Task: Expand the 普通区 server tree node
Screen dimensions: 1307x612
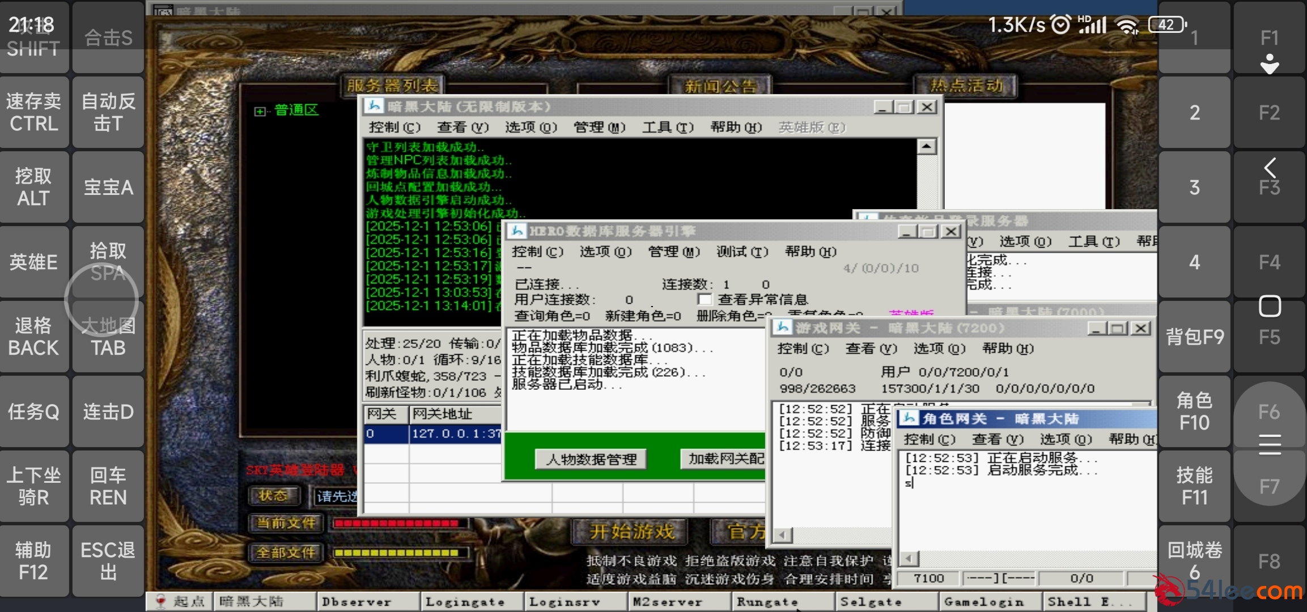Action: coord(260,112)
